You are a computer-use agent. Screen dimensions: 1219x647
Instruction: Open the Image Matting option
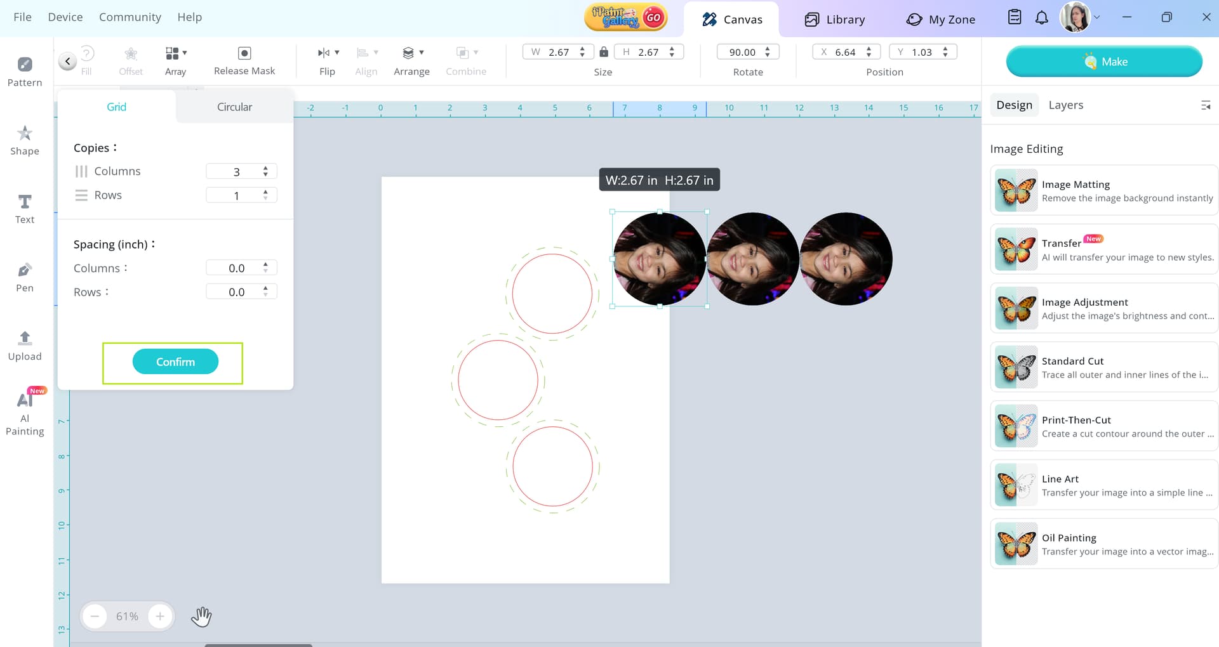click(1103, 191)
